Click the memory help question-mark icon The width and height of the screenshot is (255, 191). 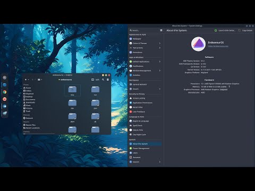229,86
